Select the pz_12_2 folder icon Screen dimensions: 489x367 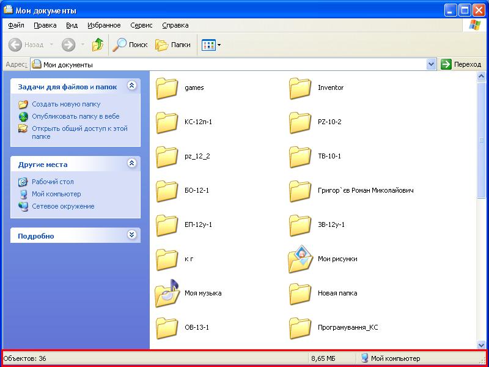pyautogui.click(x=167, y=157)
